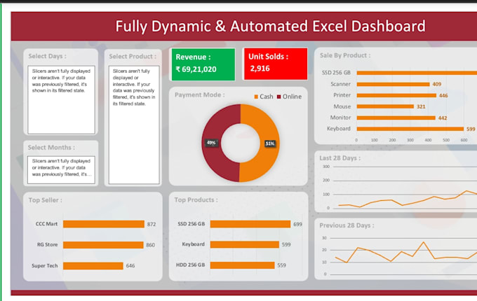Click the 321 Mouse value label
The image size is (477, 301).
tap(421, 106)
